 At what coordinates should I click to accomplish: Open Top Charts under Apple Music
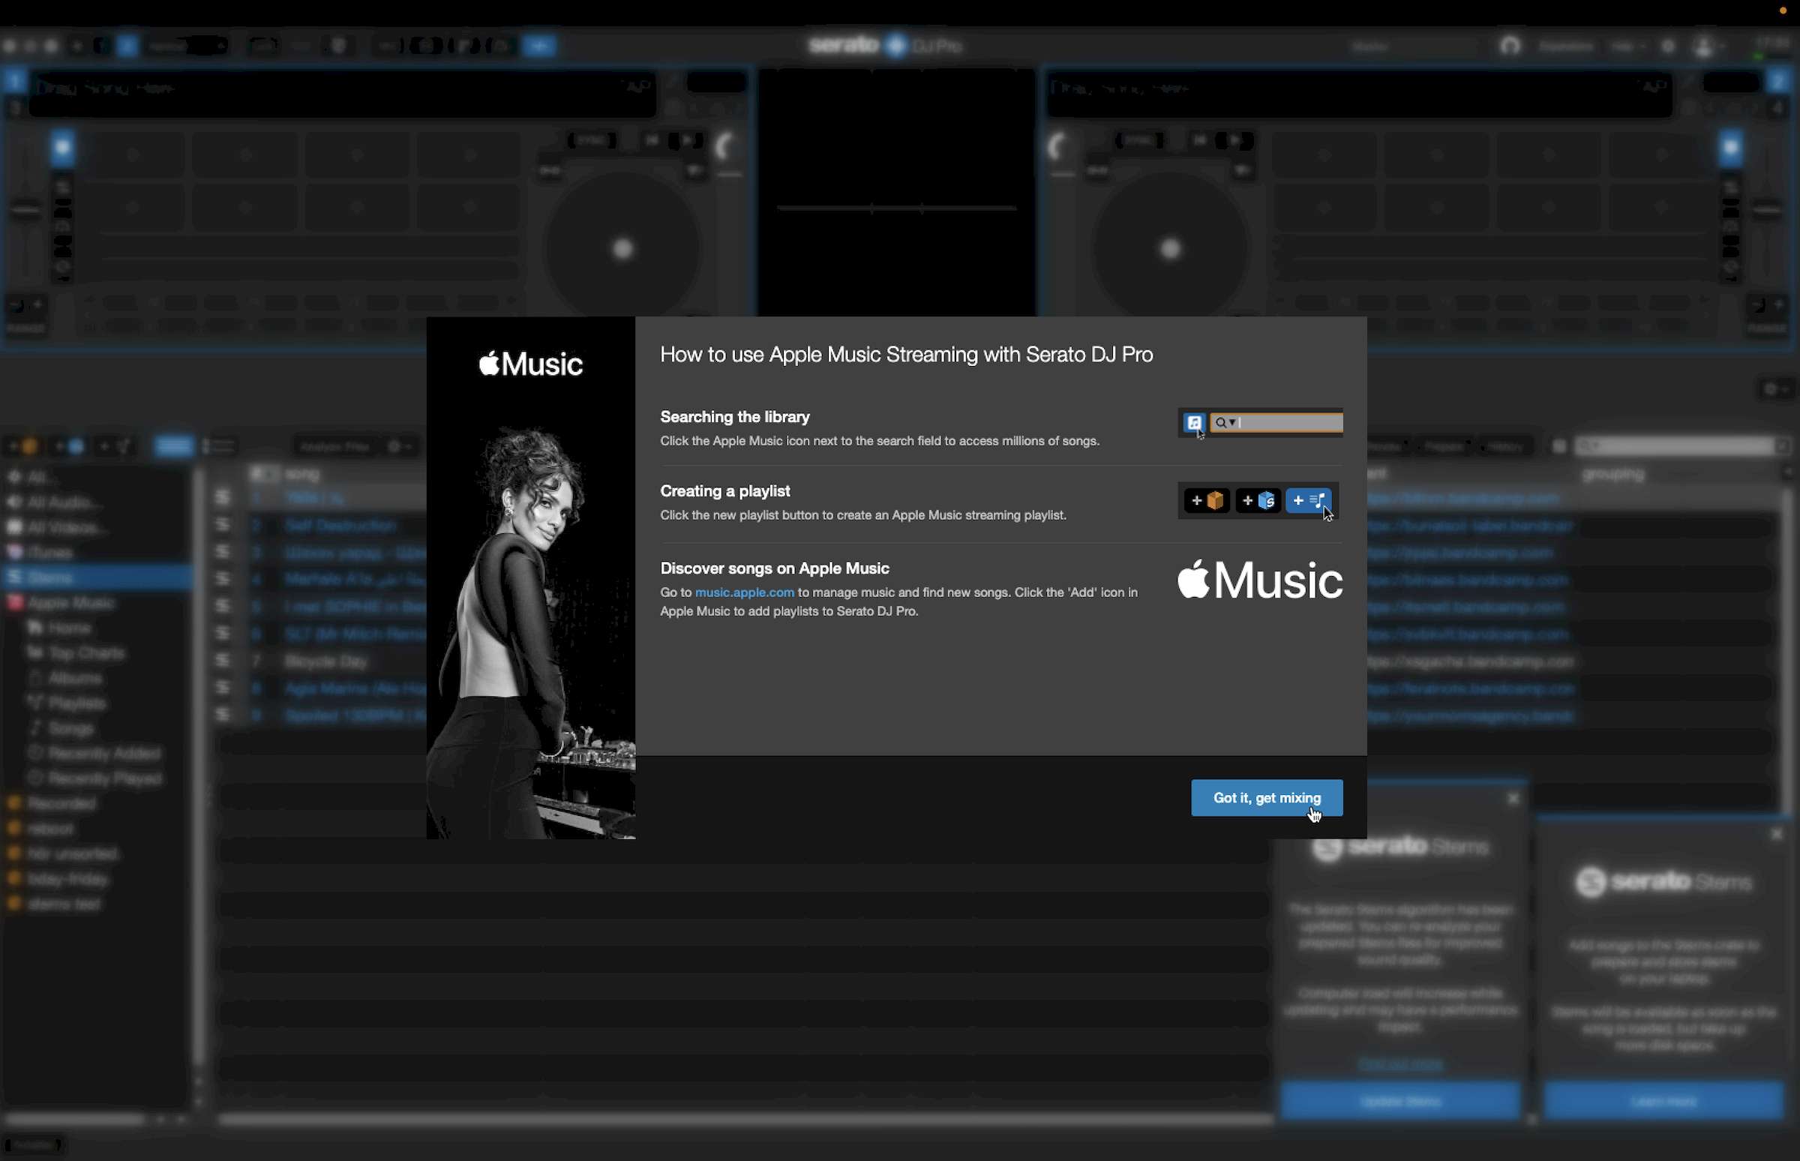point(76,652)
